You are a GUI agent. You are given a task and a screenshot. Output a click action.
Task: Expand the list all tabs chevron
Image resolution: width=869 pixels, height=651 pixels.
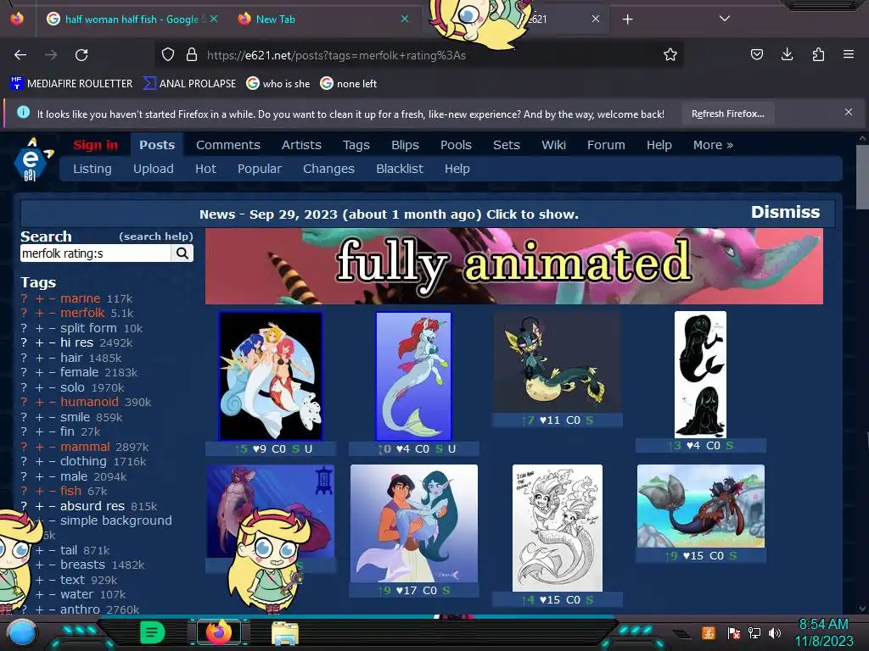724,19
